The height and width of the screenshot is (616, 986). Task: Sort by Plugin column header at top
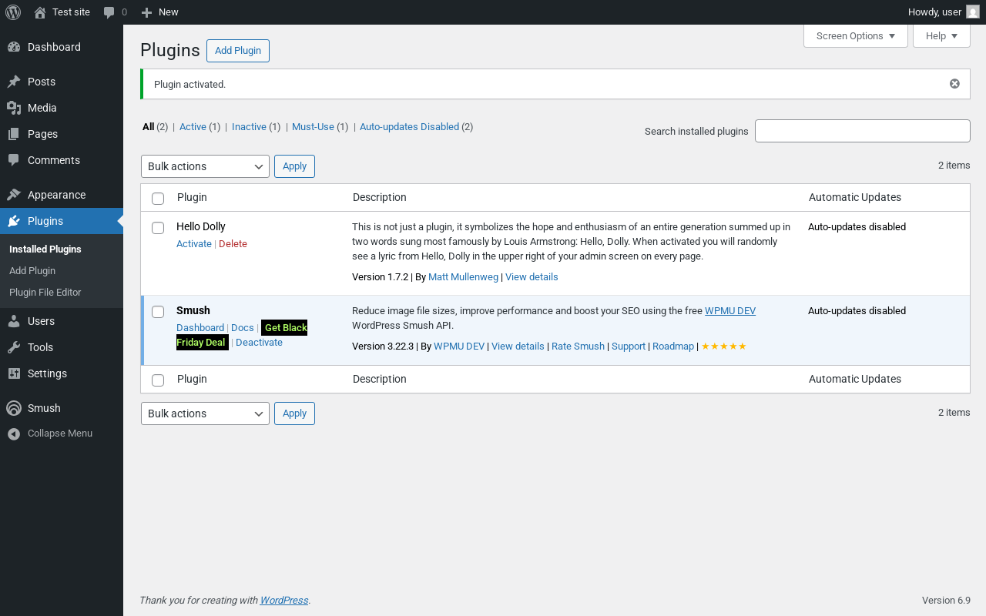click(x=192, y=198)
